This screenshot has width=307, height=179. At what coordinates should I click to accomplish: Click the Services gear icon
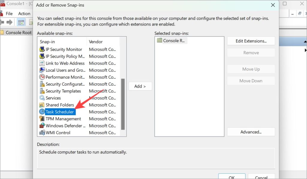[x=42, y=98]
